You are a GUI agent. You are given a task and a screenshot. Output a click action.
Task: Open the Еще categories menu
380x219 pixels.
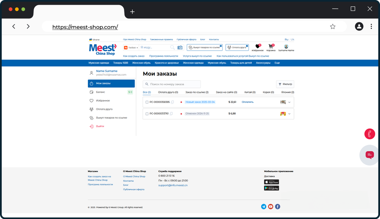[277, 63]
